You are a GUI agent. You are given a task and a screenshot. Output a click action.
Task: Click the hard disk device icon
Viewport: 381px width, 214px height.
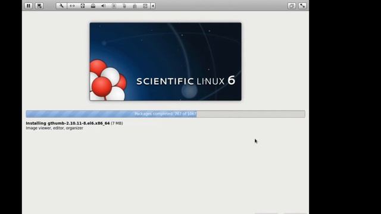point(83,6)
